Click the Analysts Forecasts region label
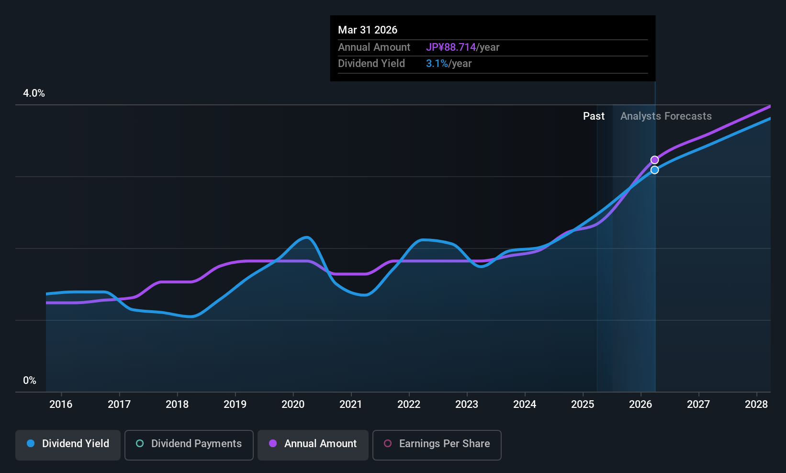Image resolution: width=786 pixels, height=473 pixels. tap(666, 116)
